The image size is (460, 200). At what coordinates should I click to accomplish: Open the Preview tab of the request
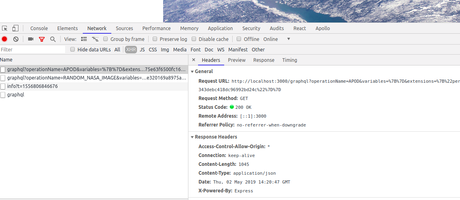[237, 60]
